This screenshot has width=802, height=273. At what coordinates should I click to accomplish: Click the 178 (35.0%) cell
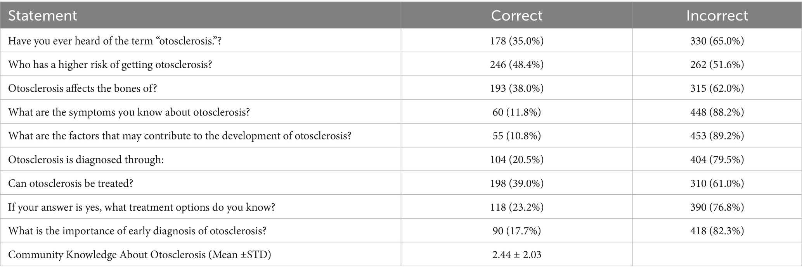coord(516,41)
